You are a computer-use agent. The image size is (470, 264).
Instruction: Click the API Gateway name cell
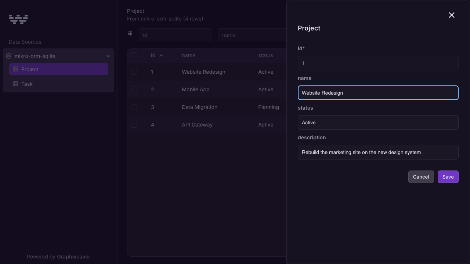tap(197, 125)
